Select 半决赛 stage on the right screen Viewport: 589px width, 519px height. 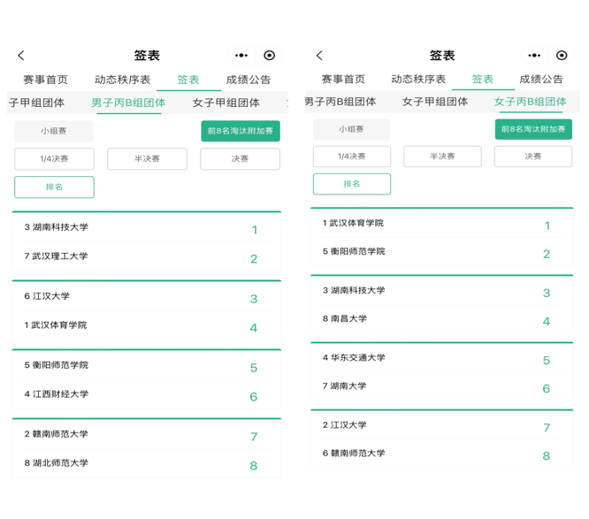click(x=442, y=156)
